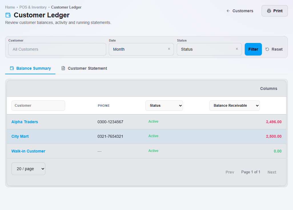This screenshot has height=210, width=293.
Task: Focus the All Customers search field
Action: pos(57,49)
